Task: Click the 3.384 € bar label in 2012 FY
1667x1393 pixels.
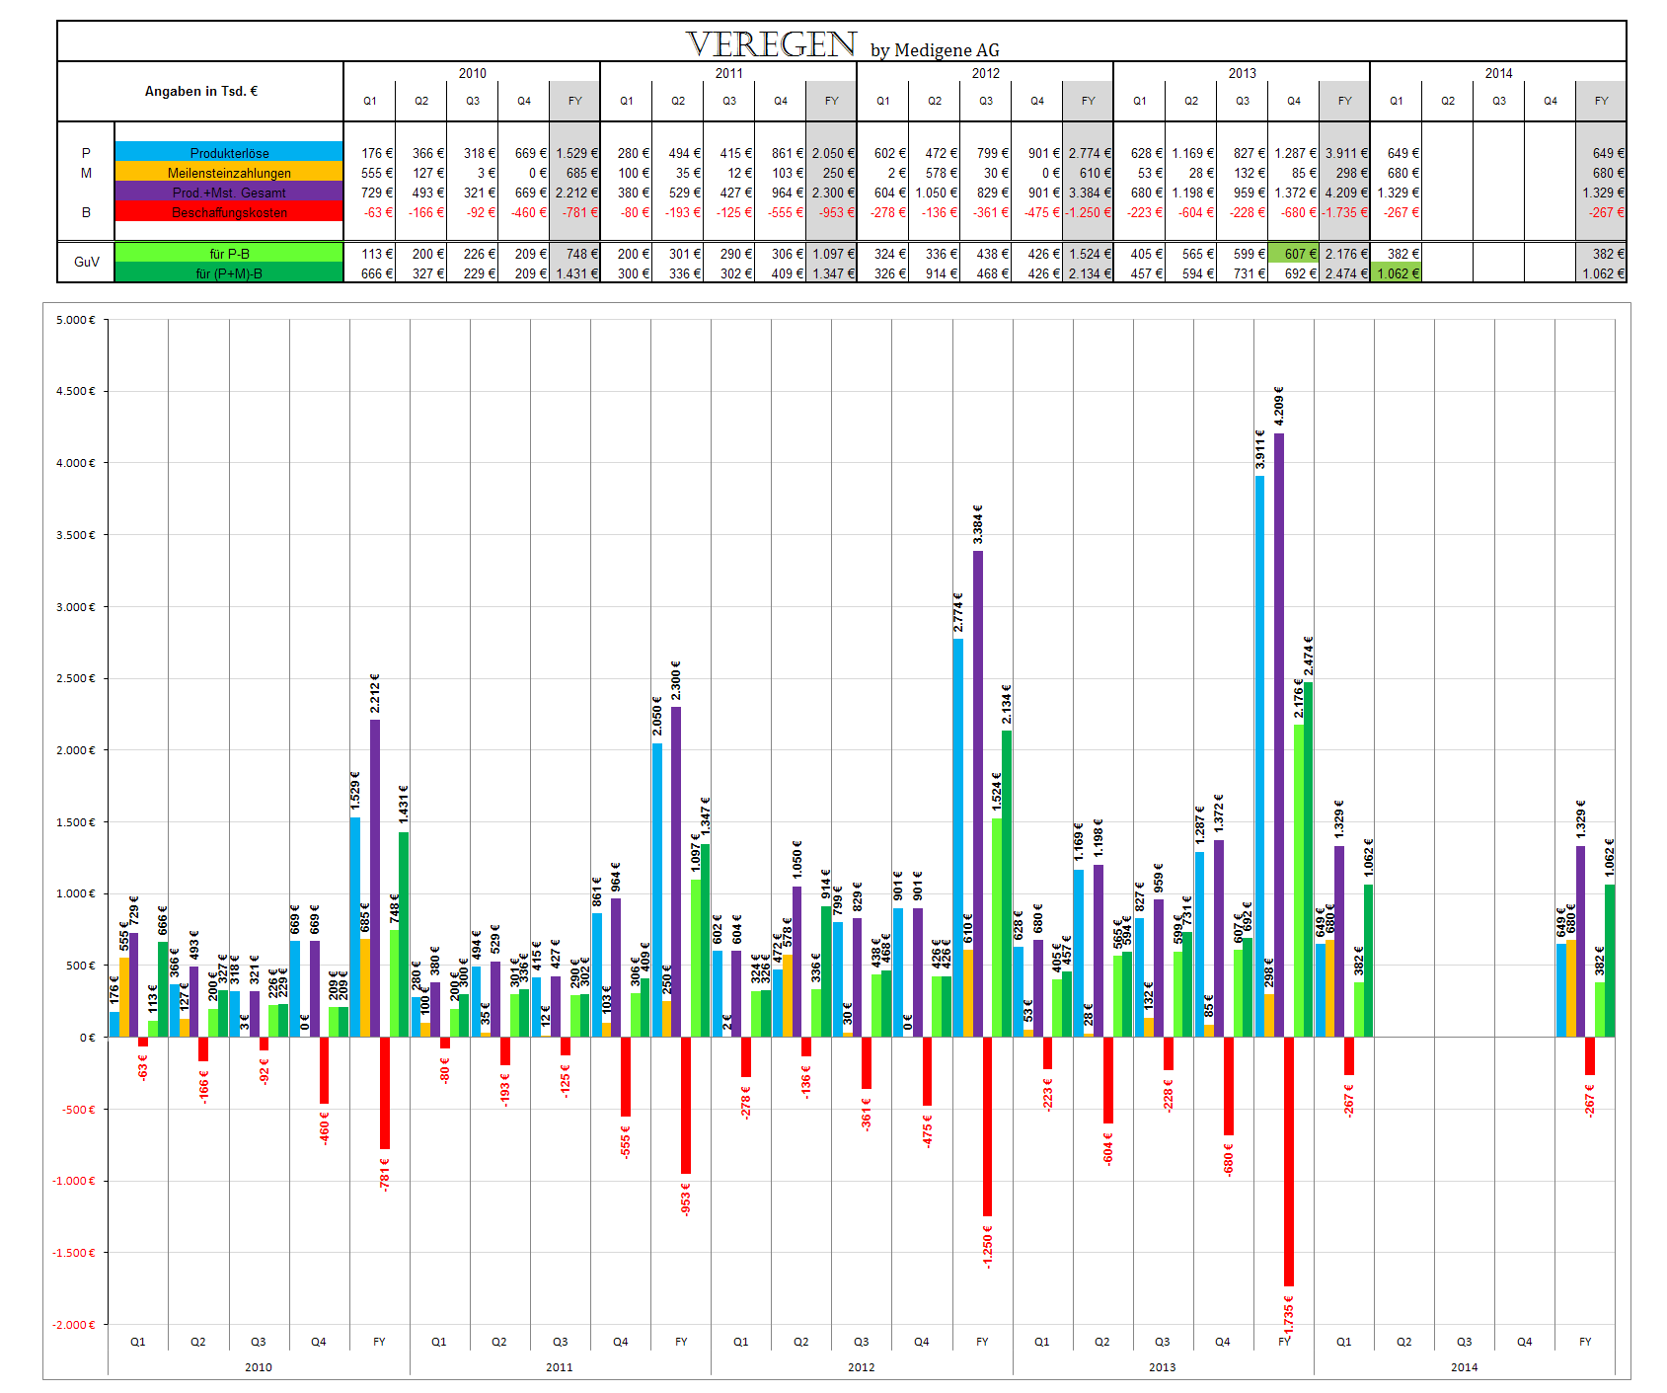Action: coord(978,523)
